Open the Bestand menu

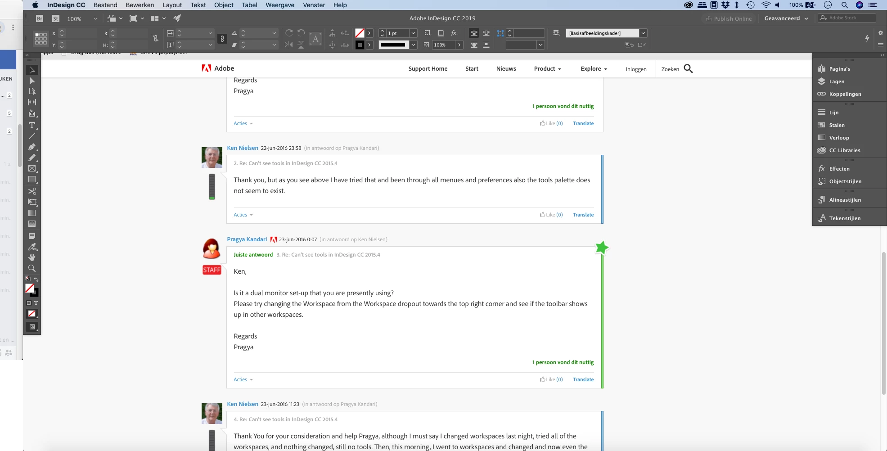tap(105, 5)
